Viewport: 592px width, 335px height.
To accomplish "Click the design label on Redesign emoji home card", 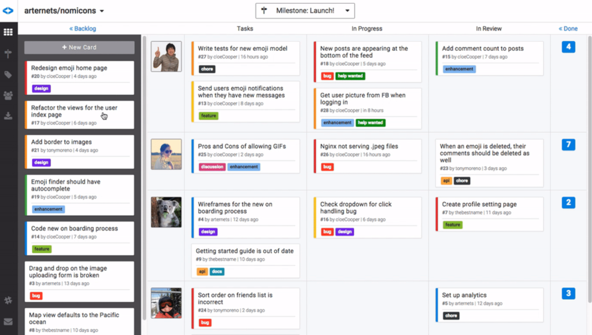I will pyautogui.click(x=42, y=89).
